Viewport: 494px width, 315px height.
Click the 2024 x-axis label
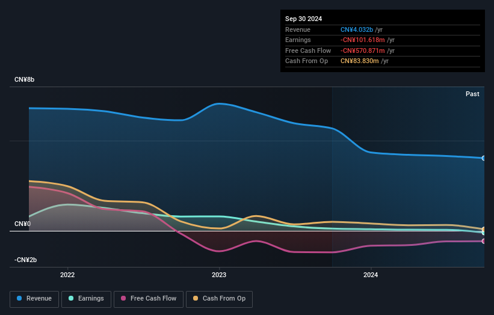click(371, 275)
